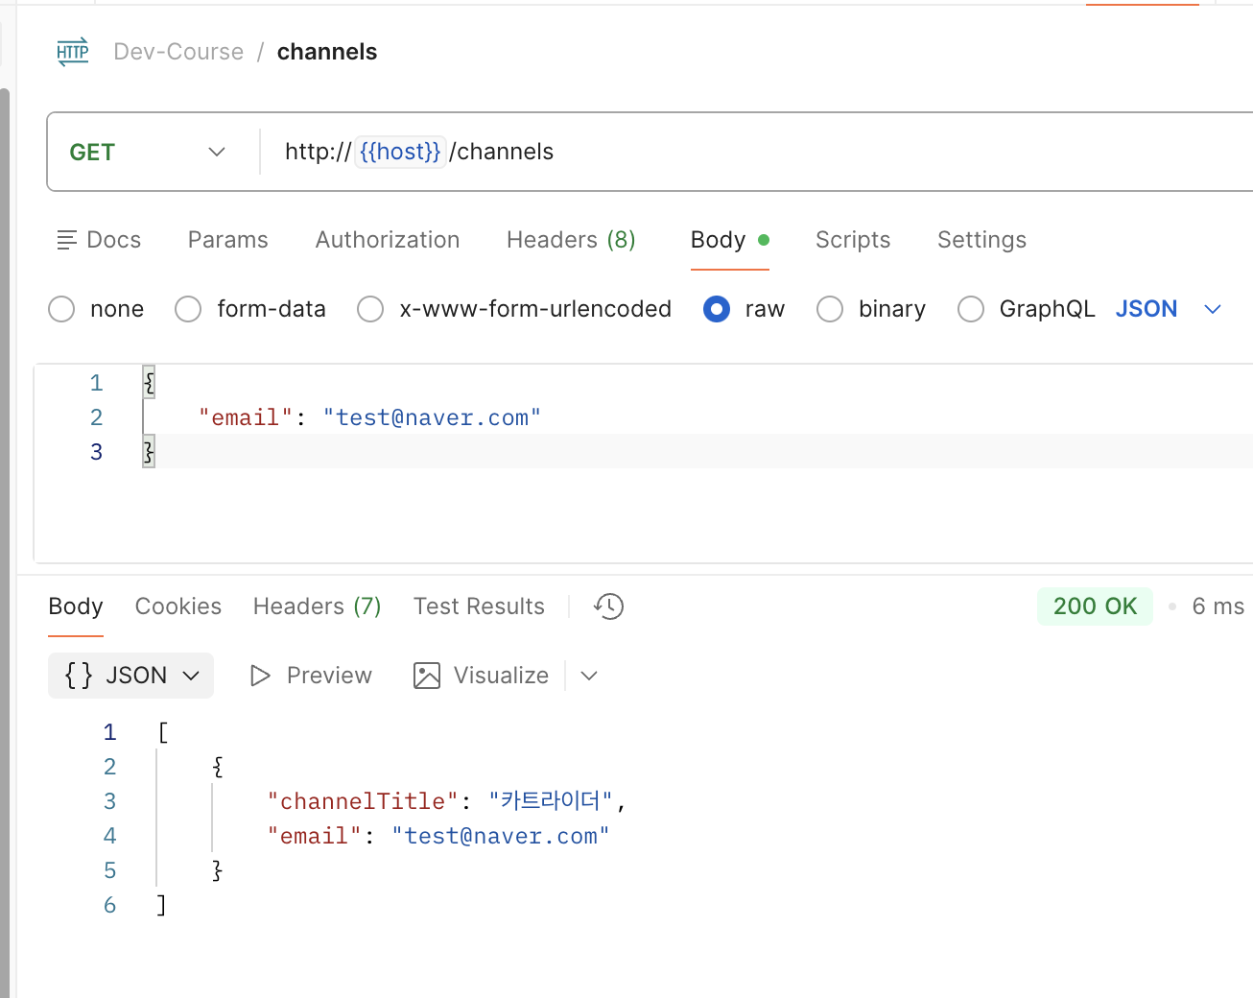Click the left vertical scrollbar

[x=5, y=537]
